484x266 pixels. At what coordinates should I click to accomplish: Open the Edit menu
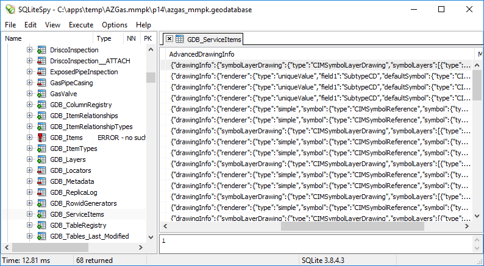[x=30, y=25]
